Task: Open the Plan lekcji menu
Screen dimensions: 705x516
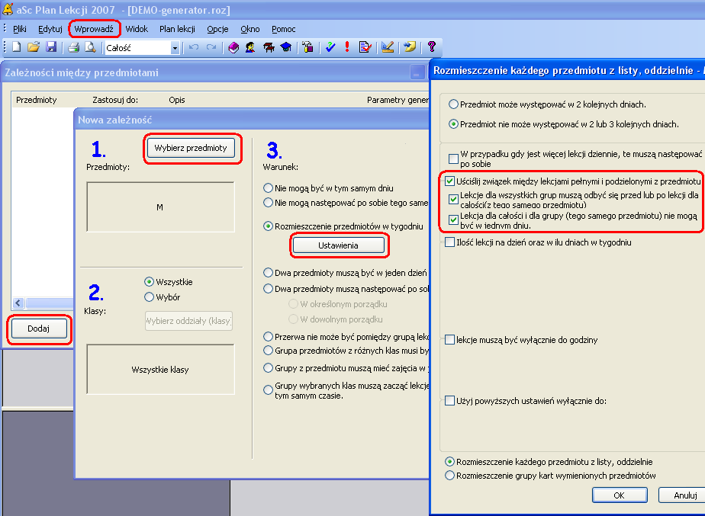Action: (177, 29)
